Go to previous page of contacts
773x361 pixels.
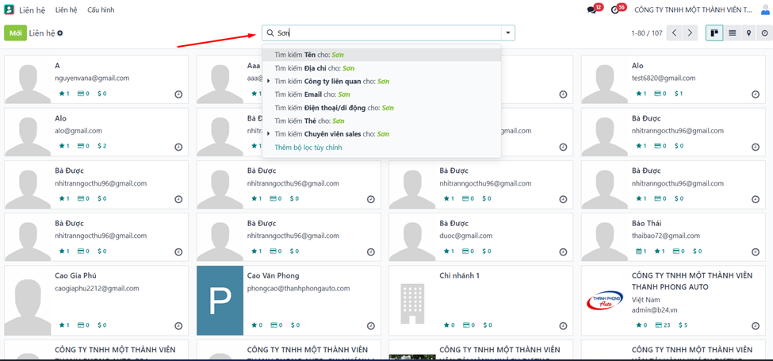point(674,33)
